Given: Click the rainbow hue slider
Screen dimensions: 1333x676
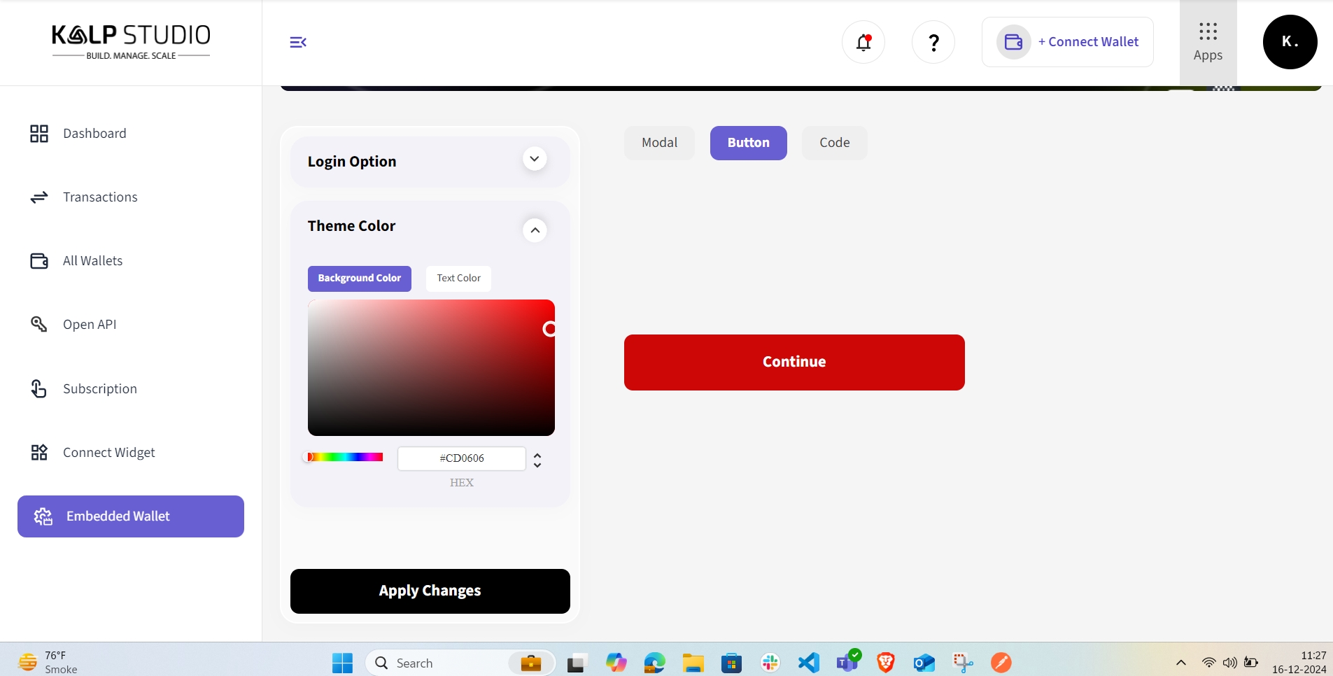Looking at the screenshot, I should [346, 457].
